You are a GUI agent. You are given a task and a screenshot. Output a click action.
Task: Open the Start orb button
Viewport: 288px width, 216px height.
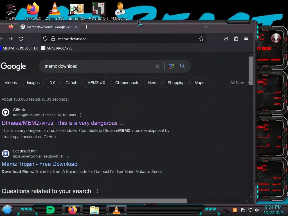pyautogui.click(x=7, y=210)
